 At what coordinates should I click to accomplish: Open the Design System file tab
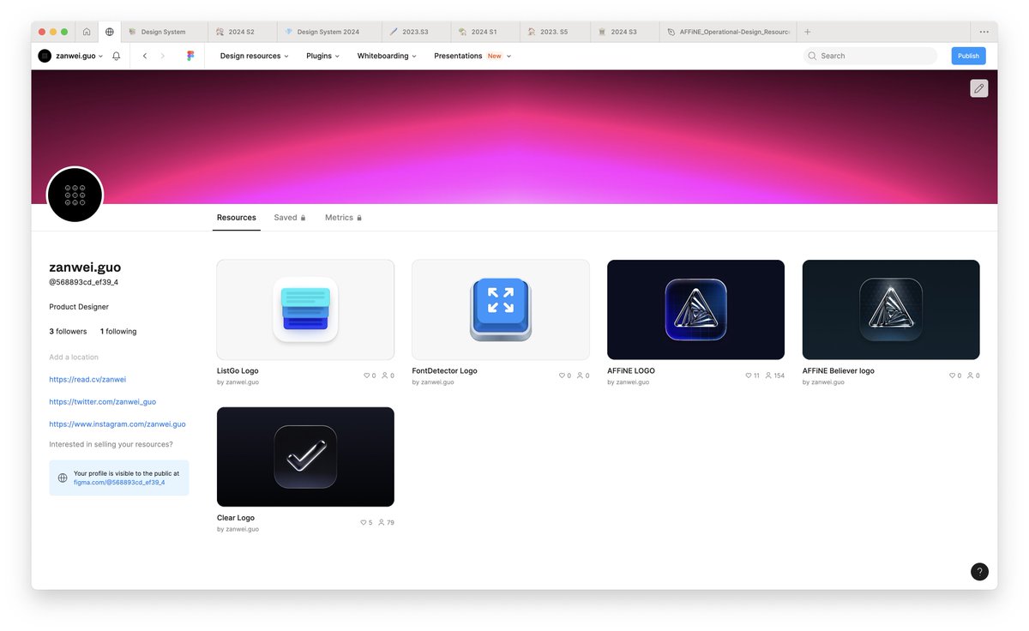point(165,32)
